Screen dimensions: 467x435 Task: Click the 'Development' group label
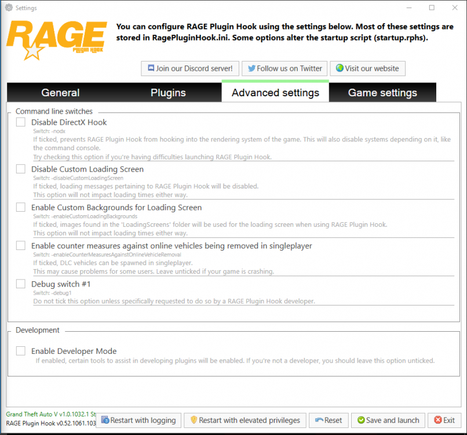click(38, 330)
